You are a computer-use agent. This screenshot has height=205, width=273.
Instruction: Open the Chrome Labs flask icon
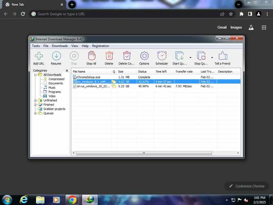tap(251, 27)
